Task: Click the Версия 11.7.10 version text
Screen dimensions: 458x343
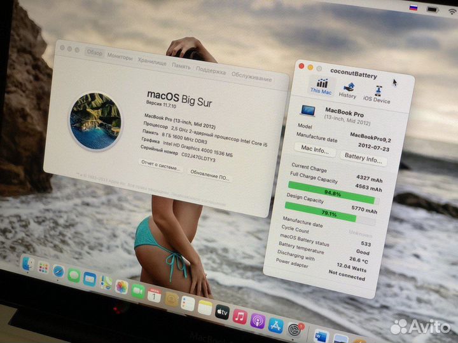Action: tap(161, 104)
